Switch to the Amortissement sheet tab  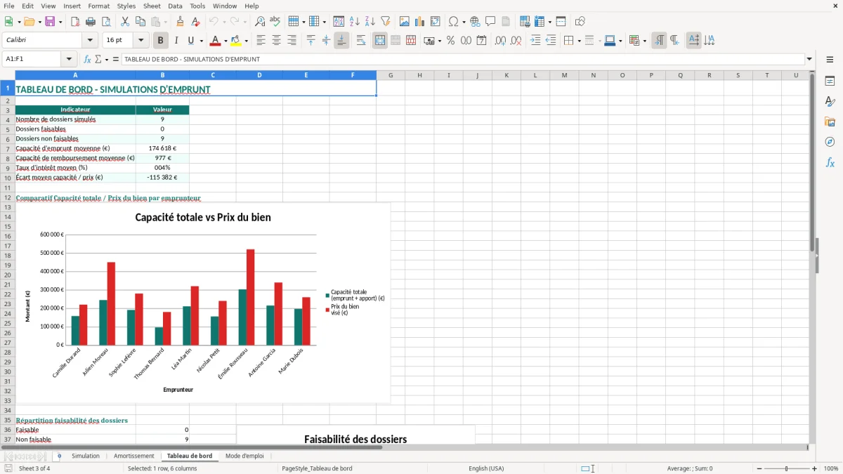[x=133, y=456]
